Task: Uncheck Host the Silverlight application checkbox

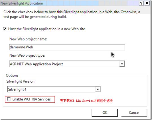Action: [5, 29]
